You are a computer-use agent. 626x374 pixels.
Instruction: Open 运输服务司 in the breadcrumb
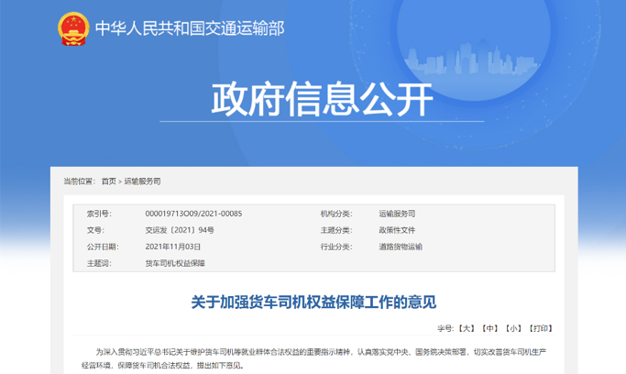click(143, 181)
